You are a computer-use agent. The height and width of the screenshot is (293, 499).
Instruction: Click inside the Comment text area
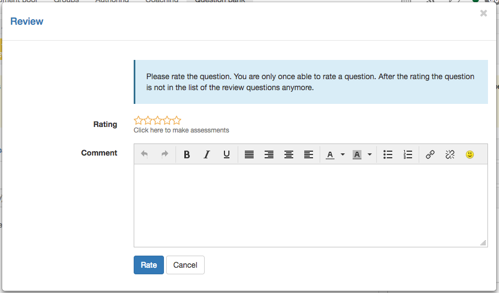[x=310, y=205]
